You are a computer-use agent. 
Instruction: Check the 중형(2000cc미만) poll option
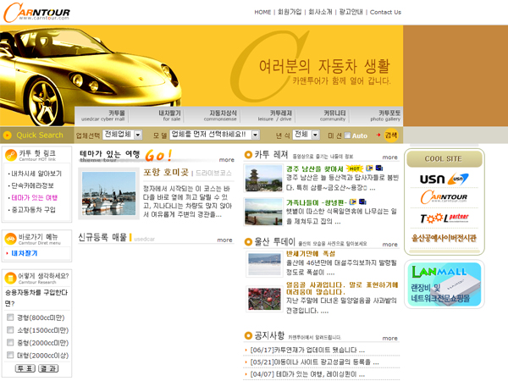click(11, 343)
